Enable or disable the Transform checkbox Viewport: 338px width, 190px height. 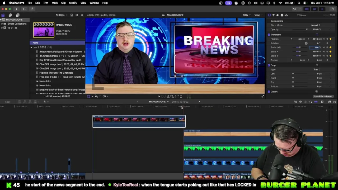(x=269, y=35)
